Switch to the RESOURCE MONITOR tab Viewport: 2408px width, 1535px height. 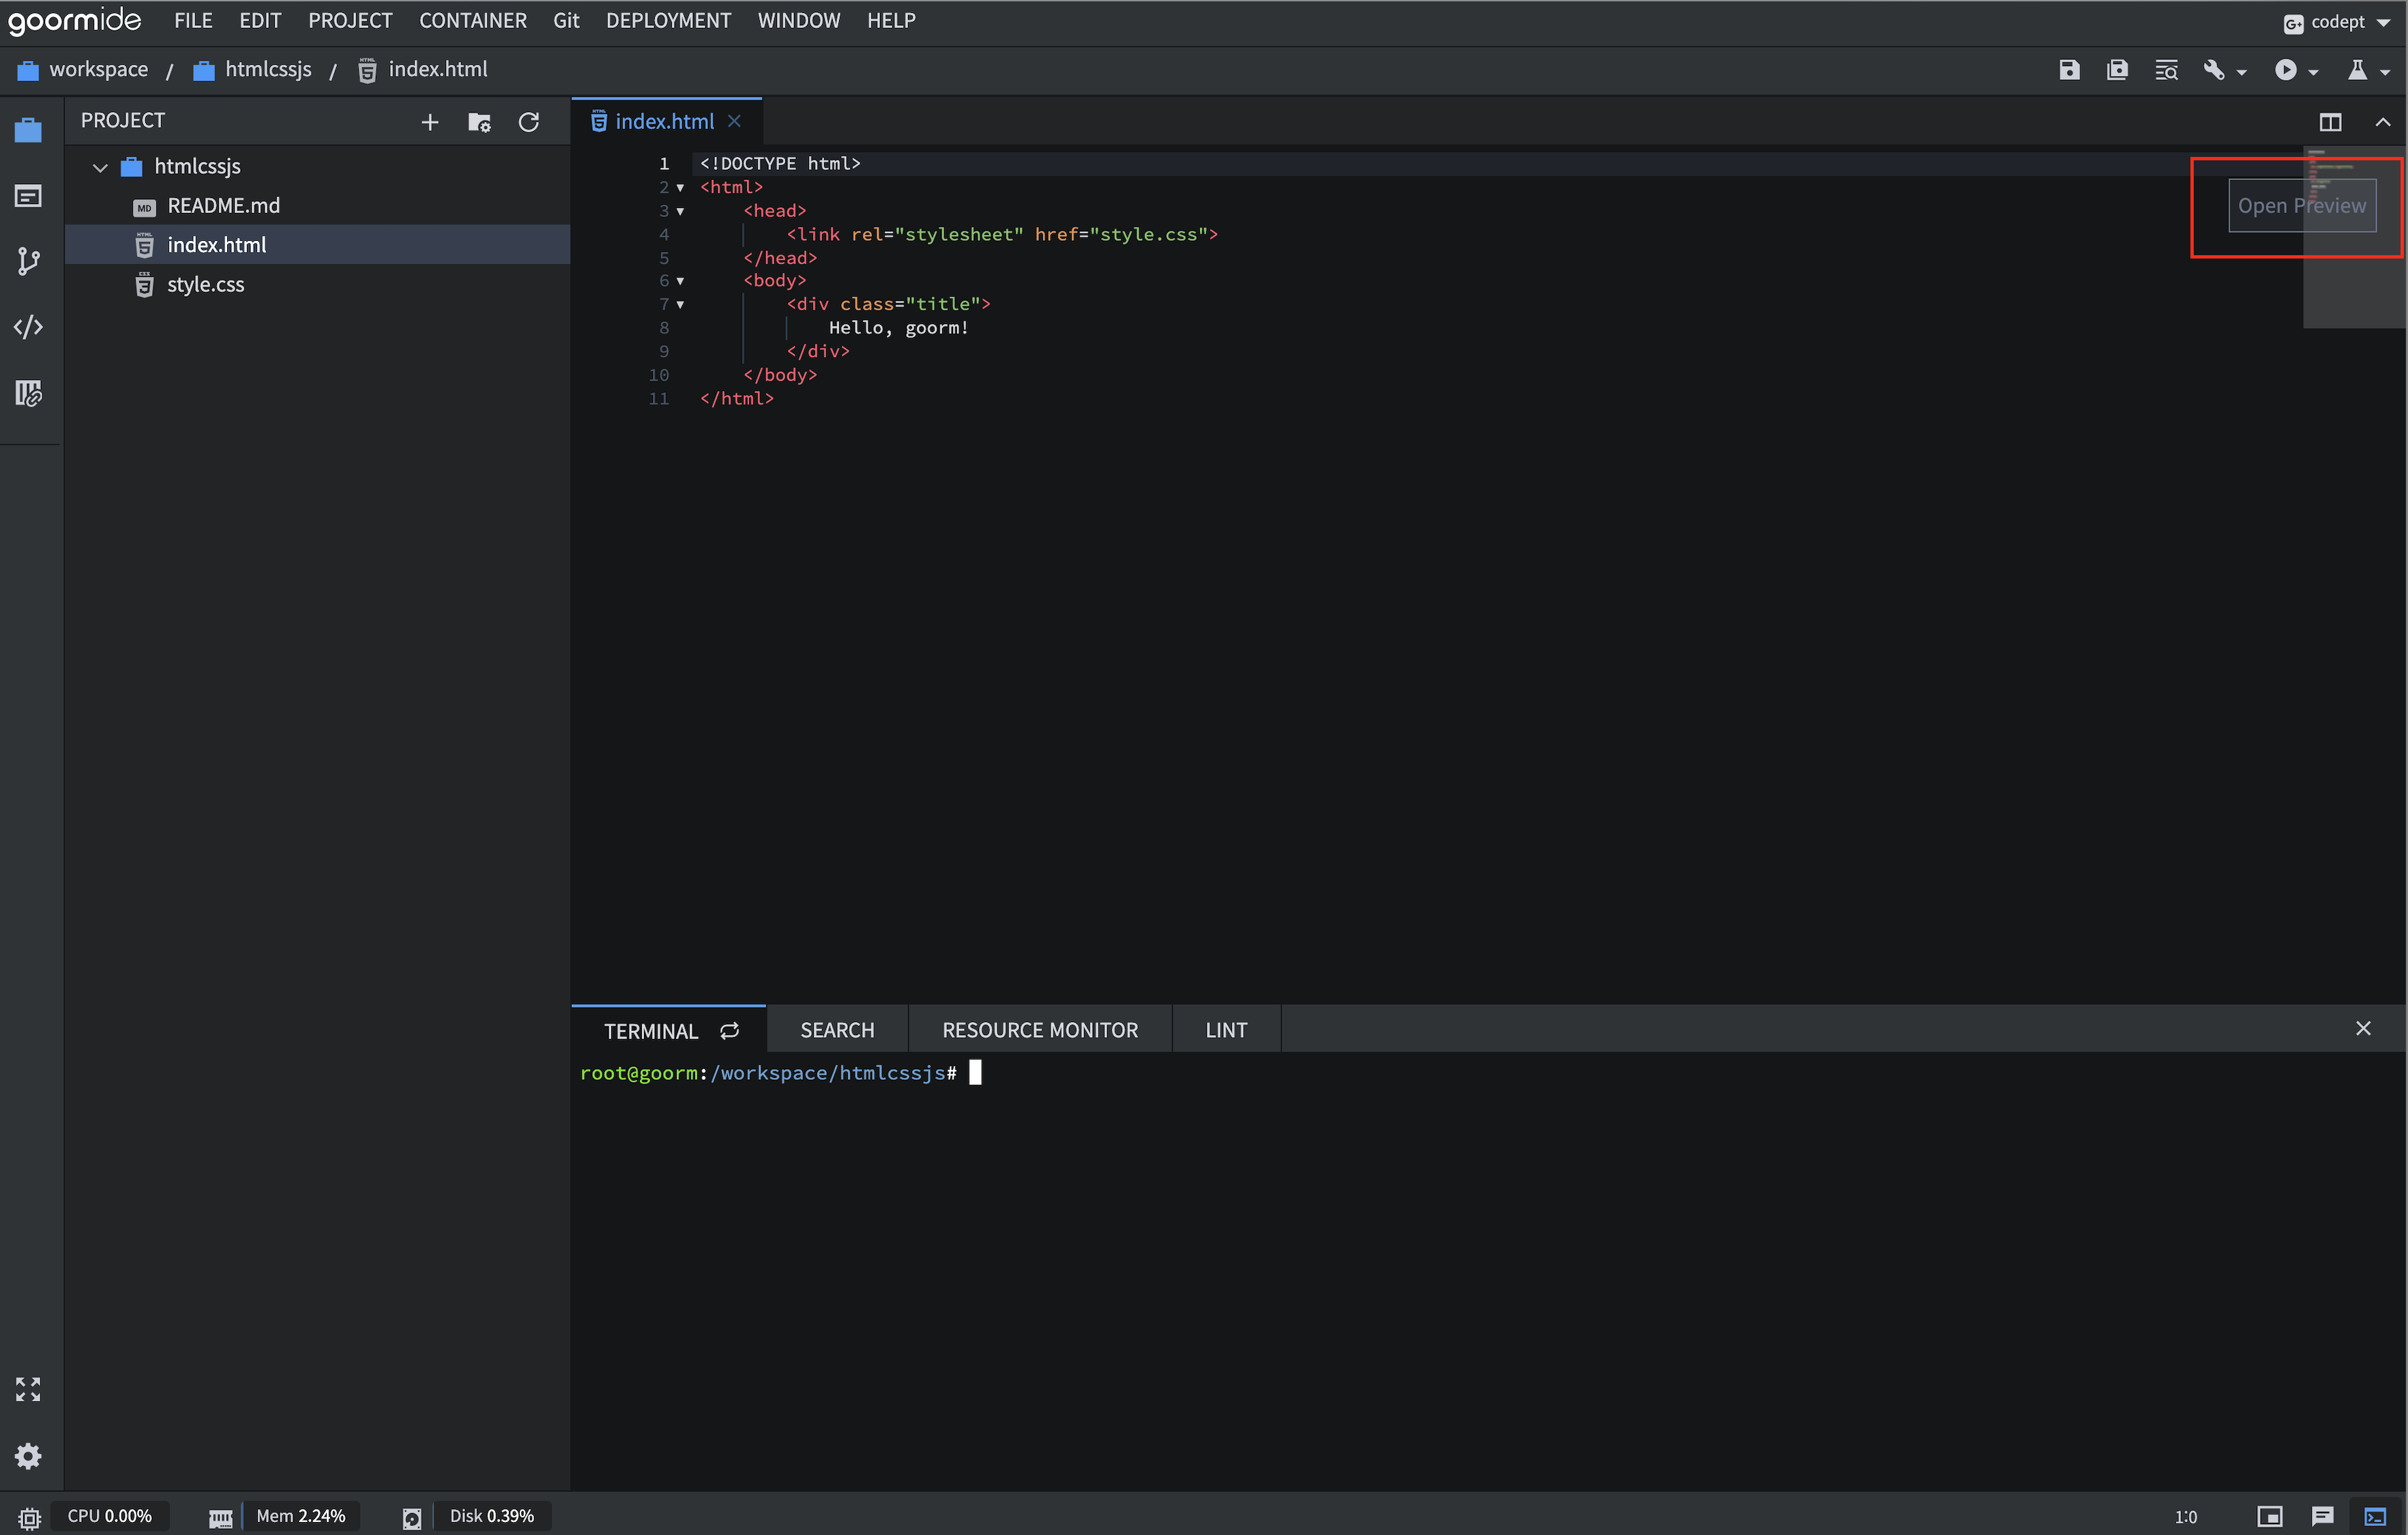pos(1039,1029)
